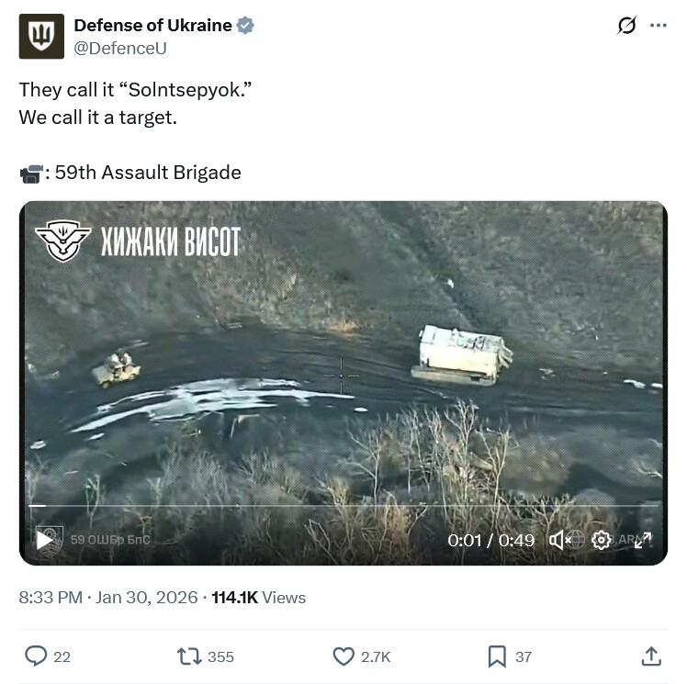This screenshot has width=687, height=684.
Task: Open the Defense of Ukraine profile avatar
Action: (x=41, y=37)
